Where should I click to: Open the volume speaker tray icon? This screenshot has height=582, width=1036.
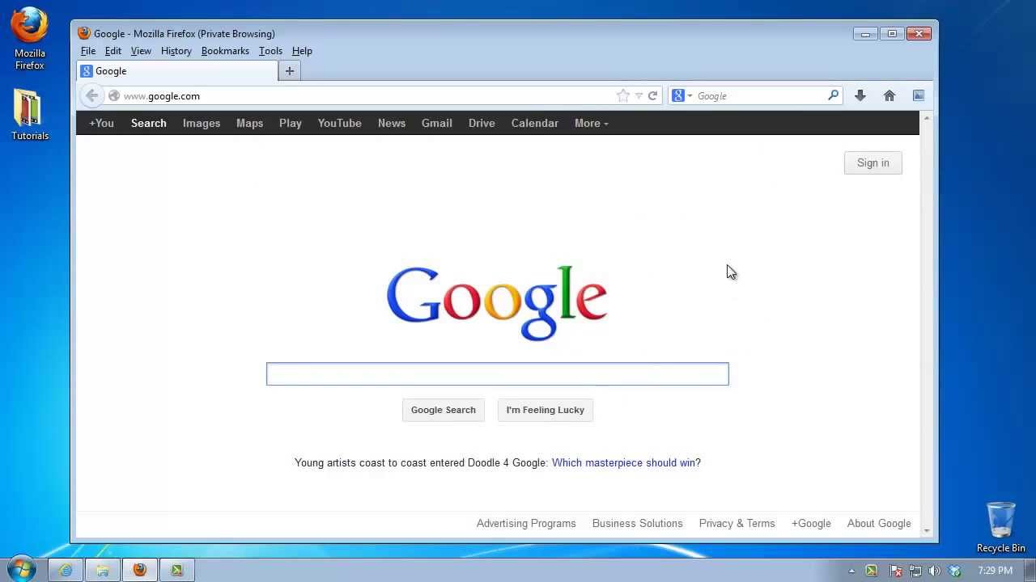pos(935,571)
